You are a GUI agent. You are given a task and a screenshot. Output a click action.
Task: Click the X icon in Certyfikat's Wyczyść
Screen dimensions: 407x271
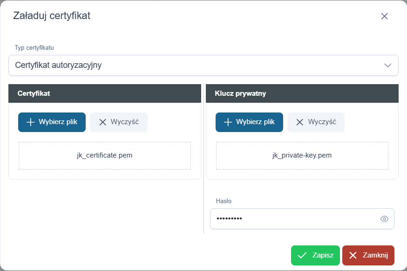pyautogui.click(x=102, y=122)
